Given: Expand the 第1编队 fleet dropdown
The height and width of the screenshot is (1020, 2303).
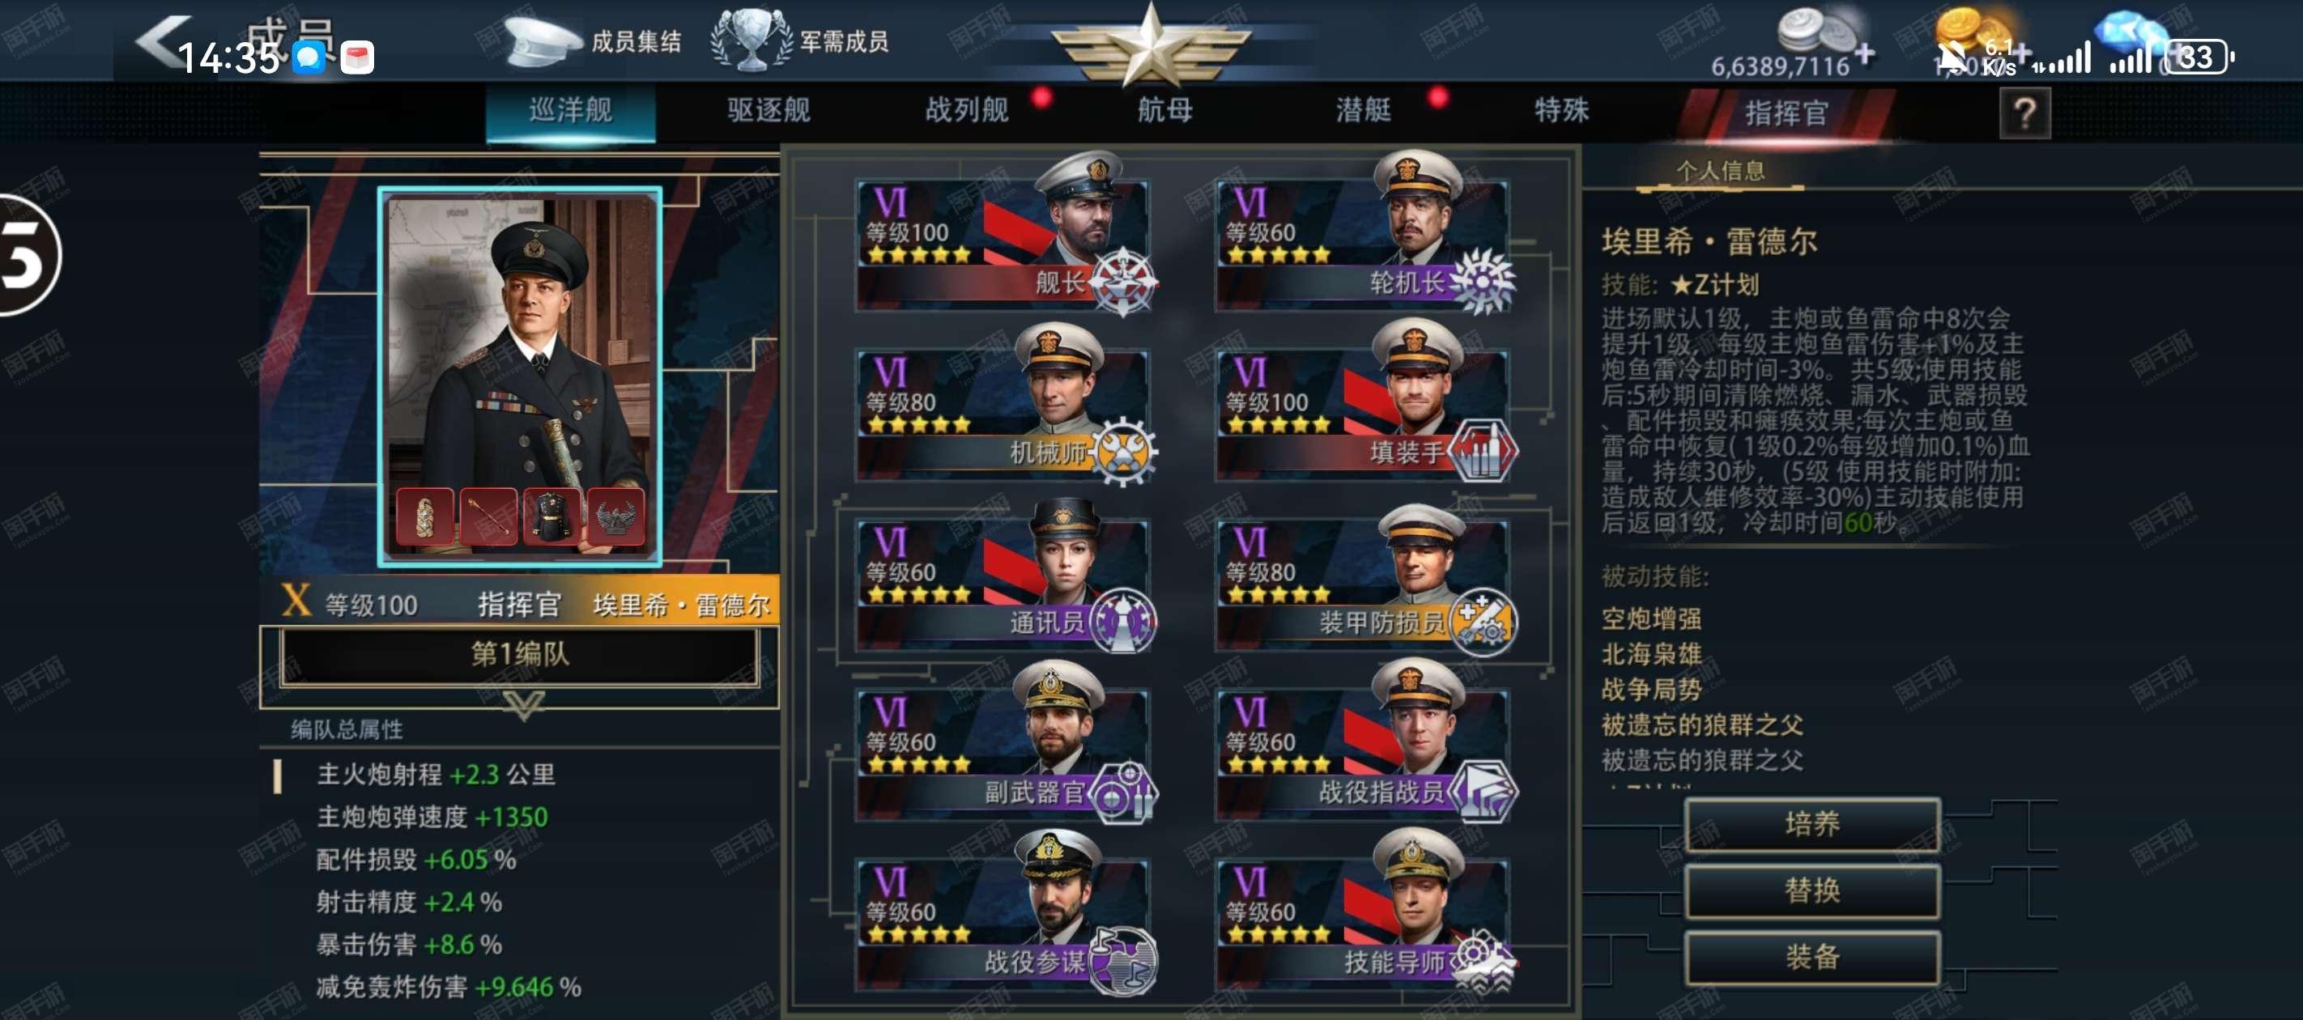Looking at the screenshot, I should coord(519,654).
